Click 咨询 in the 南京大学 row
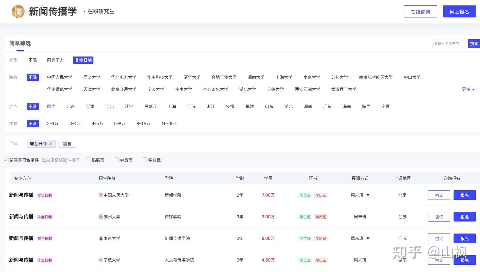 point(439,238)
